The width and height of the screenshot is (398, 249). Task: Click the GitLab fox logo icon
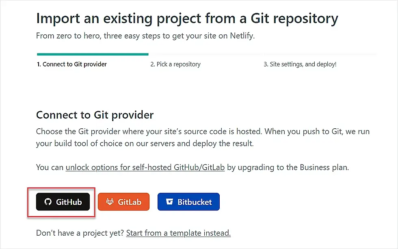pyautogui.click(x=110, y=202)
